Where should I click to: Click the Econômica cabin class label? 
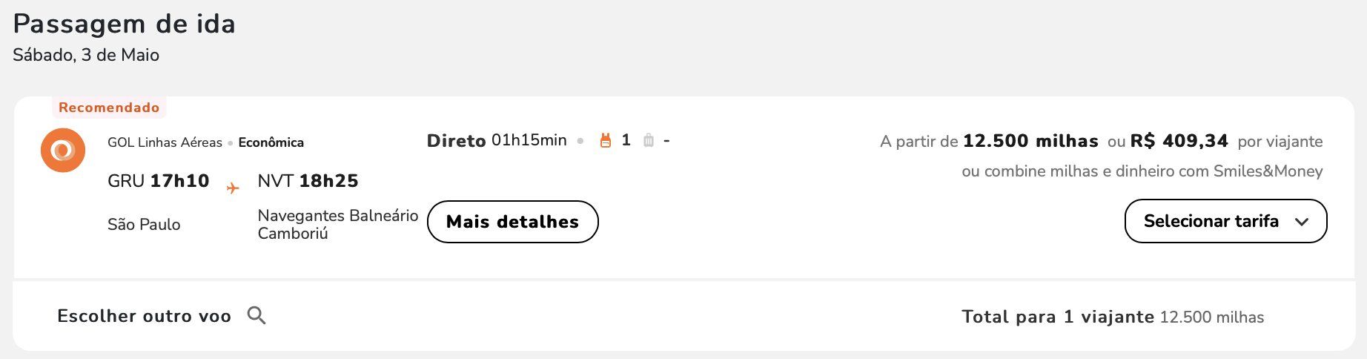[271, 142]
